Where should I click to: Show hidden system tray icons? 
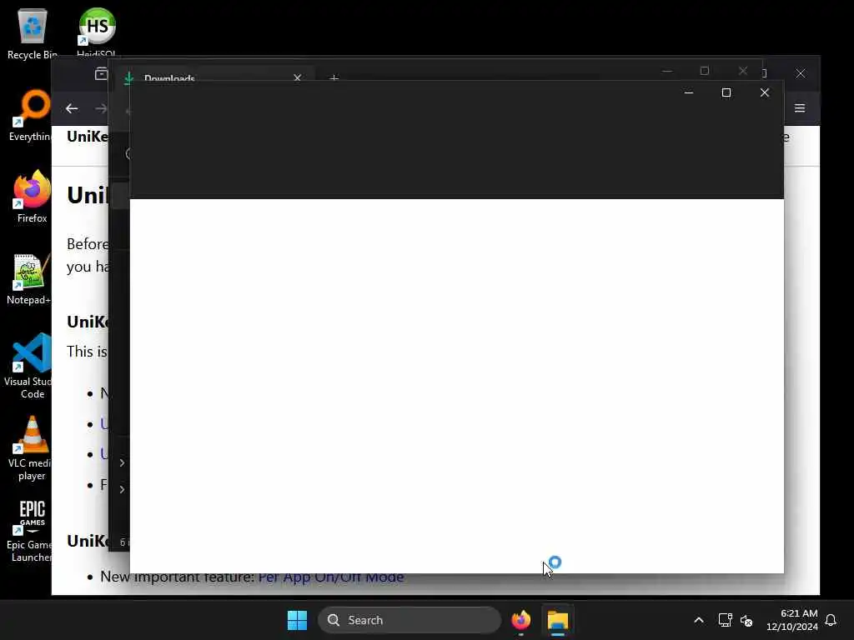point(699,620)
